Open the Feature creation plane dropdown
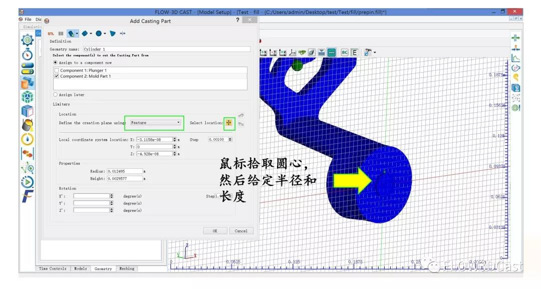Image resolution: width=541 pixels, height=289 pixels. point(155,123)
